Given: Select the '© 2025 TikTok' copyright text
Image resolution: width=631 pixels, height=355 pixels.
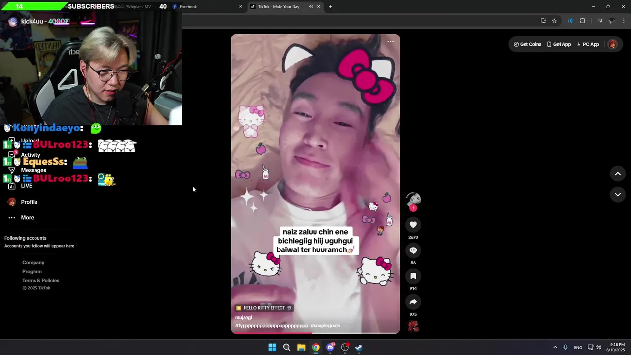Looking at the screenshot, I should pyautogui.click(x=36, y=288).
